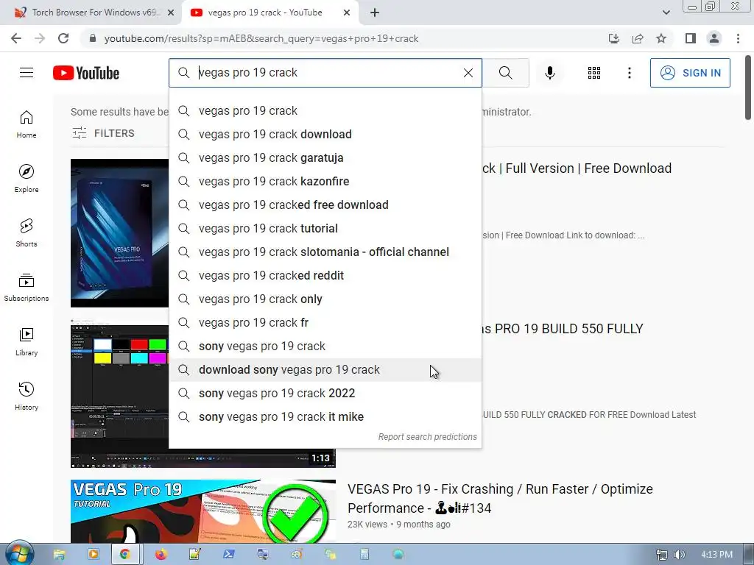This screenshot has height=565, width=754.
Task: Select suggestion 'vegas pro 19 crack'
Action: [325, 110]
